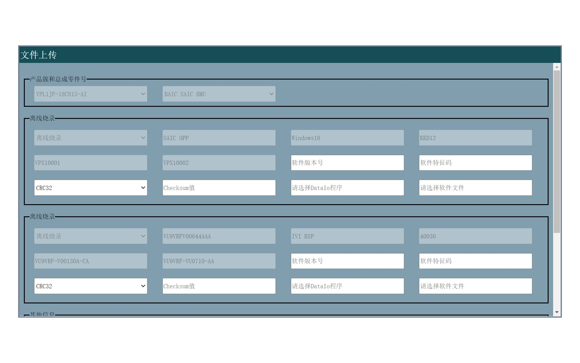Click the KKD12 field

click(x=475, y=138)
